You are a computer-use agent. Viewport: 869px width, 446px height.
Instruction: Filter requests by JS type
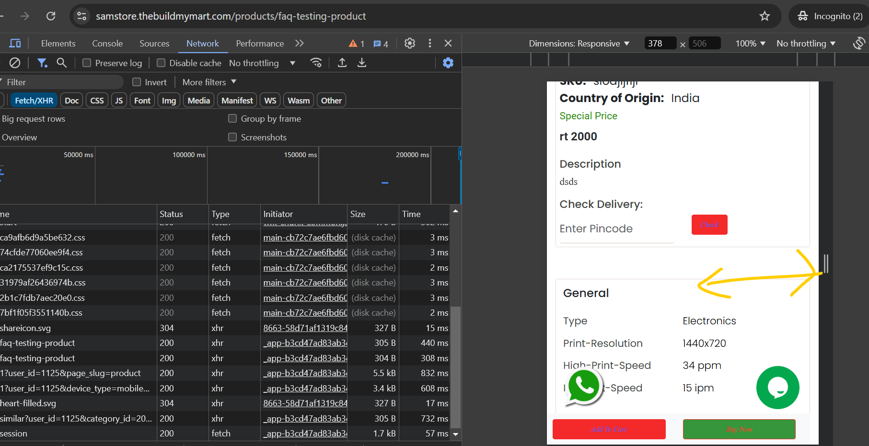[119, 101]
